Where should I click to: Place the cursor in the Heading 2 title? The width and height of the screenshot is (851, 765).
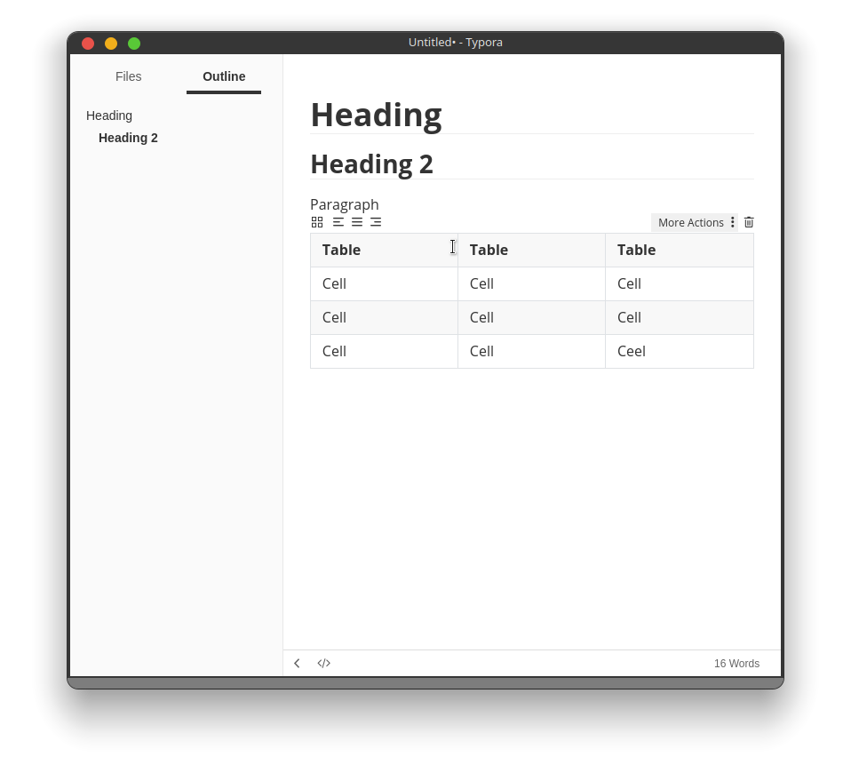(x=372, y=164)
